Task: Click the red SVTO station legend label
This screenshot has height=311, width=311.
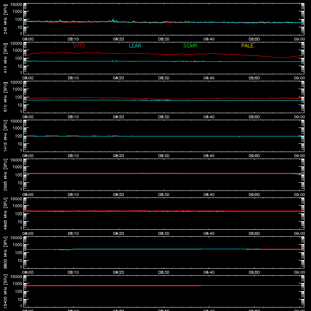Action: 79,45
